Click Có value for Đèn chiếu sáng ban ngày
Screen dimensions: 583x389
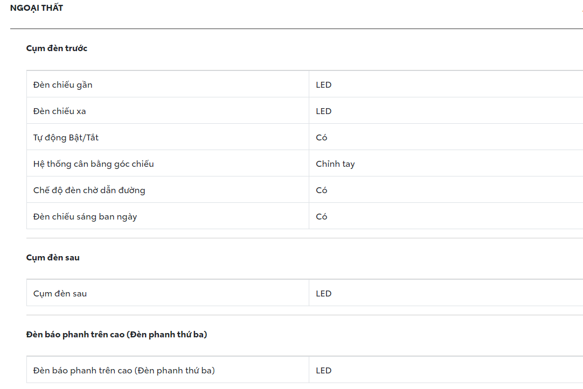click(x=322, y=217)
